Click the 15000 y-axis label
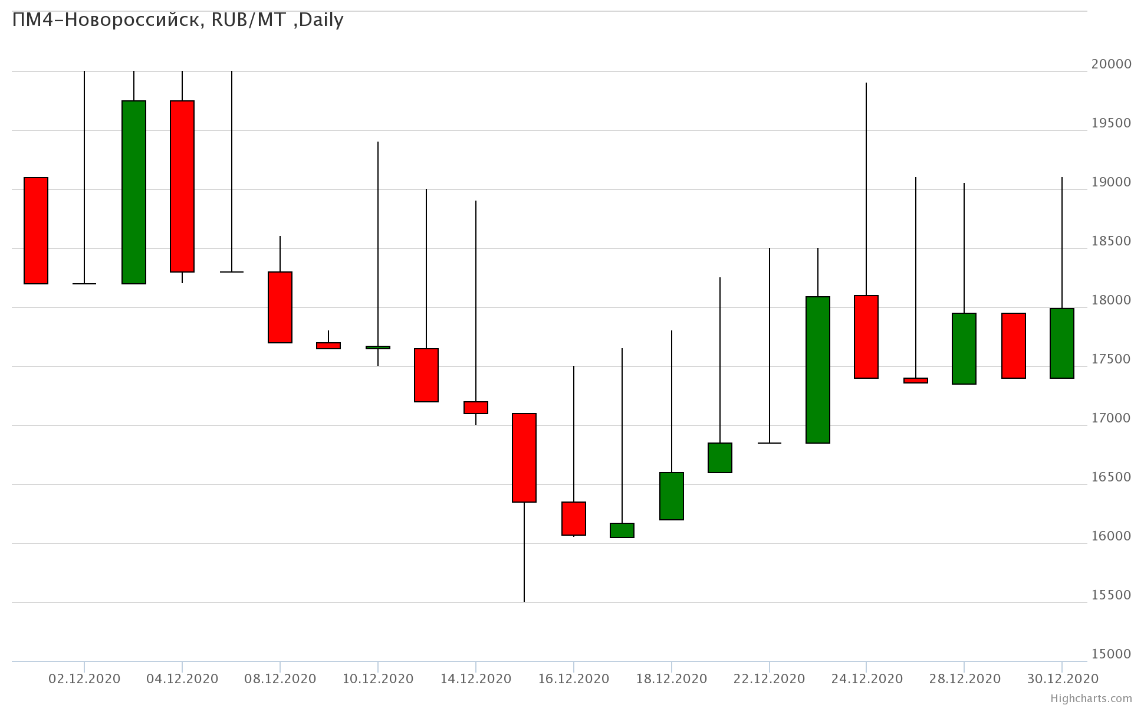The width and height of the screenshot is (1144, 708). point(1111,654)
